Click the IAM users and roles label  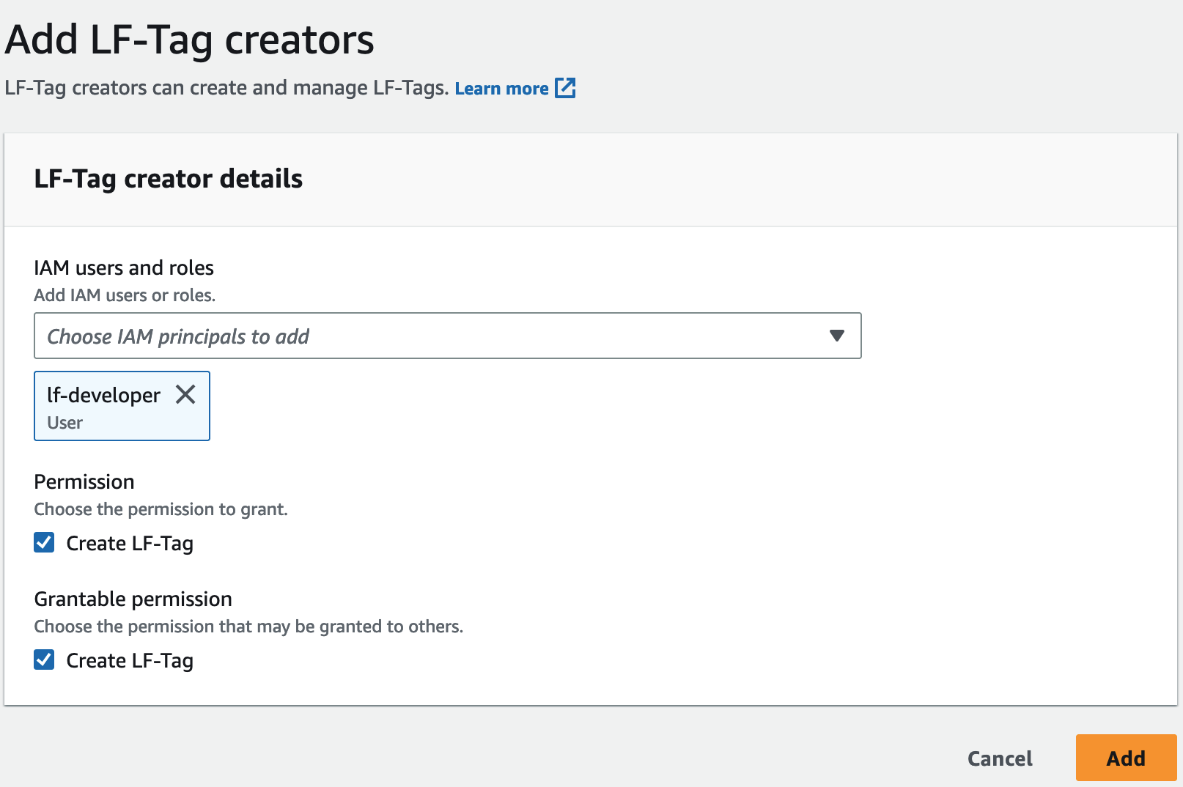(123, 267)
